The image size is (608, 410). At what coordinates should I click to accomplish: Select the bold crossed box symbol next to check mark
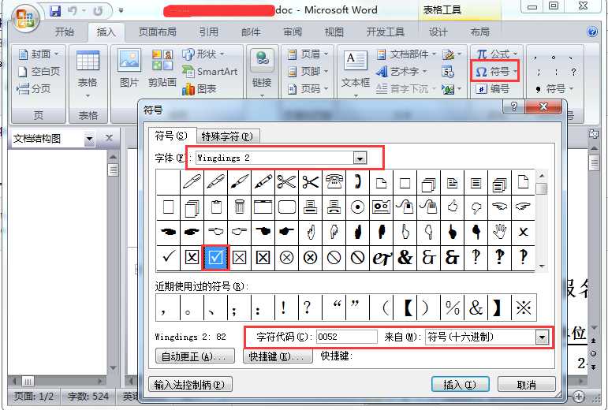[192, 257]
